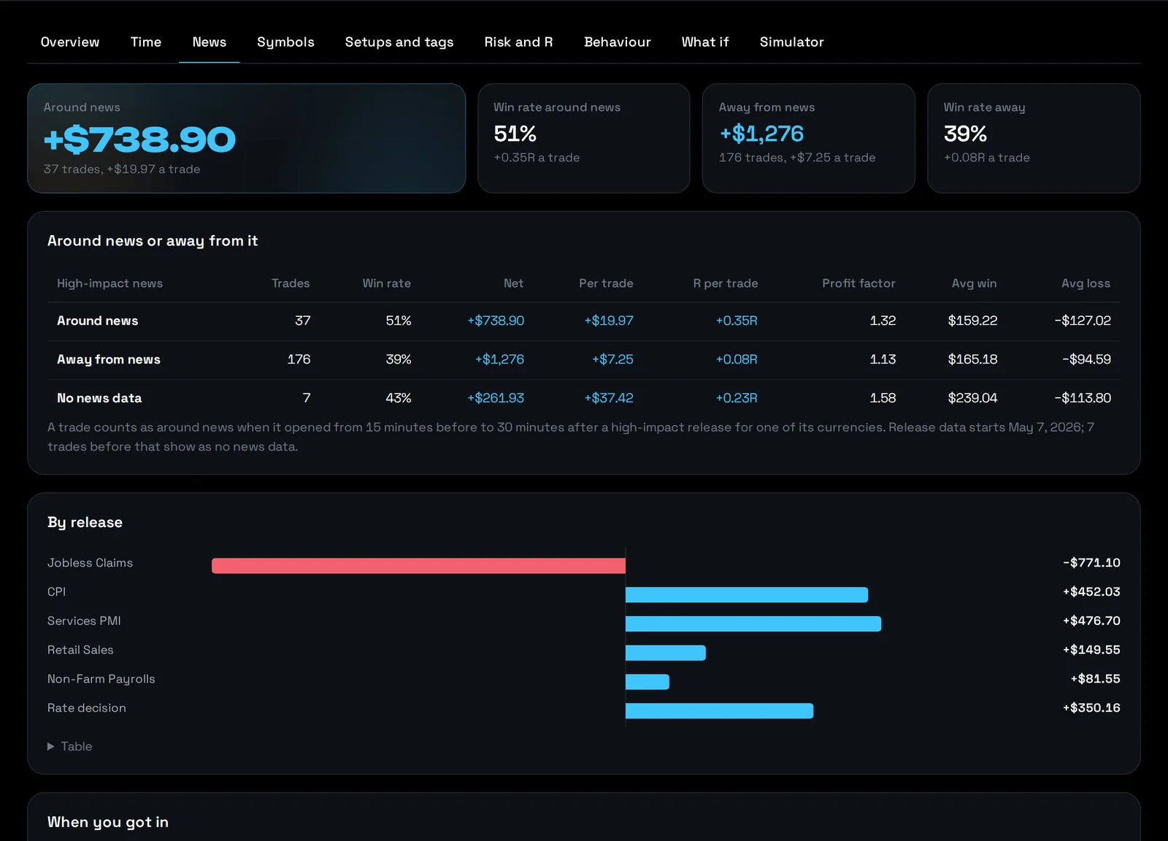Click the When you got in heading
Viewport: 1168px width, 841px height.
pyautogui.click(x=108, y=822)
